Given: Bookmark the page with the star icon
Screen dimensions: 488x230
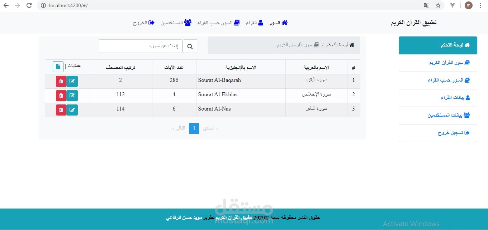Looking at the screenshot, I should tap(438, 5).
